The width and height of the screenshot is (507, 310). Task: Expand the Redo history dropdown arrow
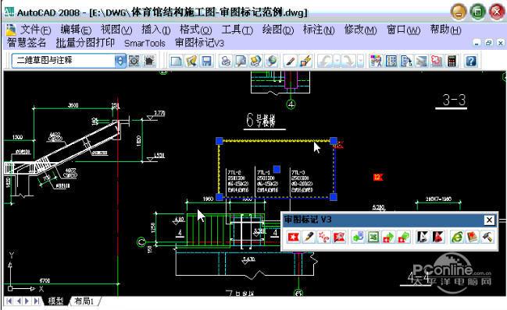360,61
